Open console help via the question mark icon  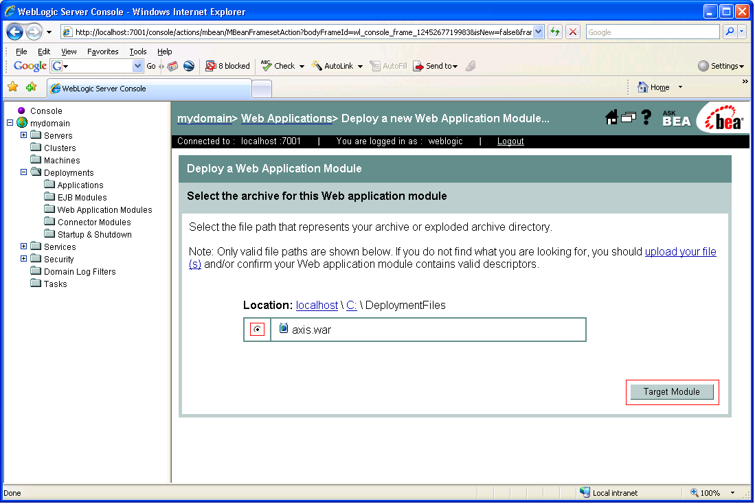pyautogui.click(x=646, y=117)
